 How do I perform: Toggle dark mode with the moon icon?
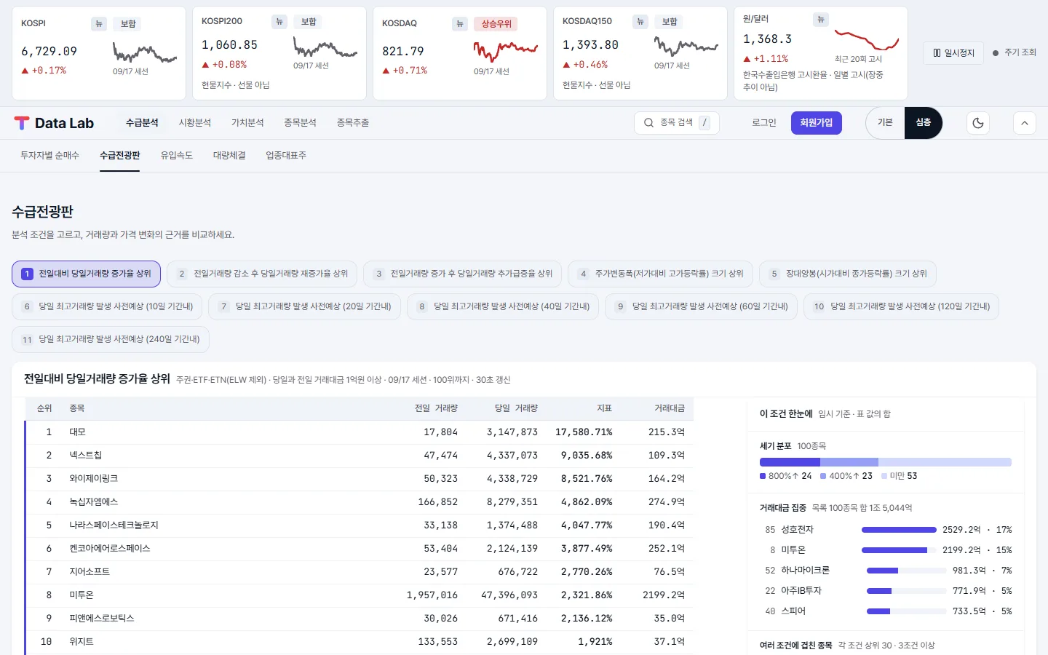978,123
